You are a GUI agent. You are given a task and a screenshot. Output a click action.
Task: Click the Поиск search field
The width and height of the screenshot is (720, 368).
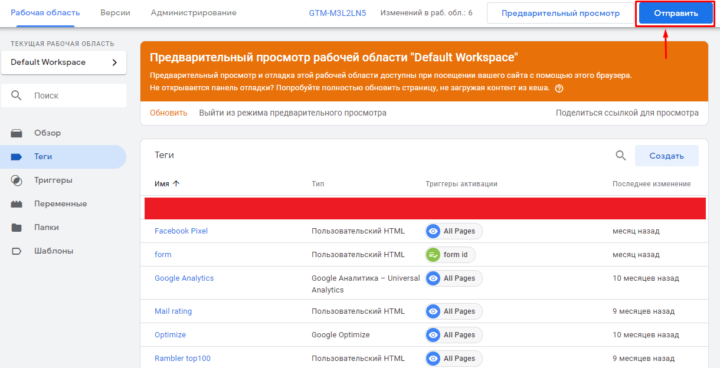(64, 96)
